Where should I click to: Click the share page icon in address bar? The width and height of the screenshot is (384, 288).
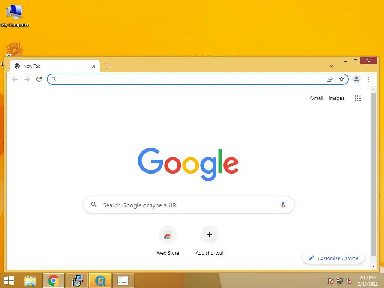(330, 79)
